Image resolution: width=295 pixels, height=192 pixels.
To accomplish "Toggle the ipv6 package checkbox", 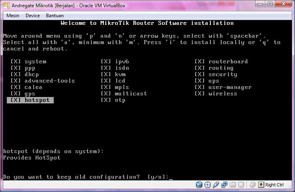I will pyautogui.click(x=106, y=62).
